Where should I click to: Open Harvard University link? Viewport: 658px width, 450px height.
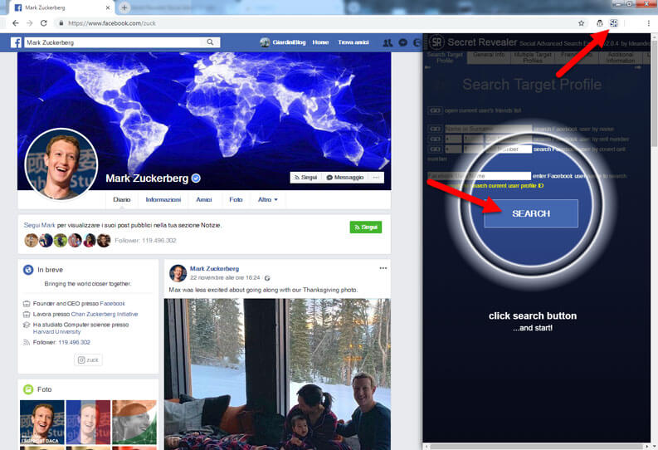pos(56,331)
